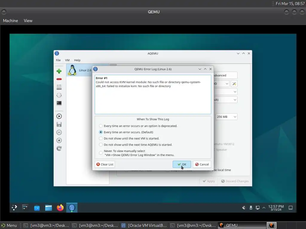Screen dimensions: 306x229
Task: Open system settings icon in guest taskbar
Action: pos(25,208)
